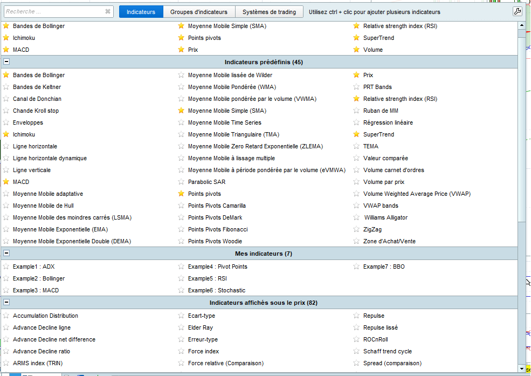
Task: Star the Parabolic SAR indicator
Action: 181,182
